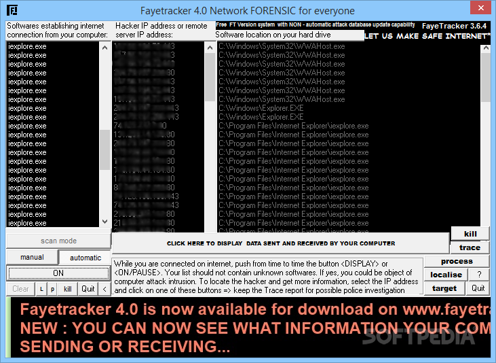Screen dimensions: 496x363
Task: Select automatic scan mode
Action: click(85, 258)
